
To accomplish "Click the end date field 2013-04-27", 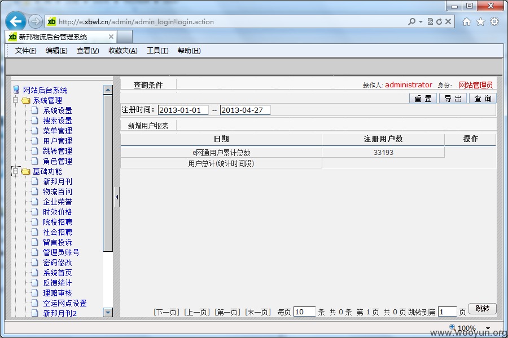I will [246, 110].
